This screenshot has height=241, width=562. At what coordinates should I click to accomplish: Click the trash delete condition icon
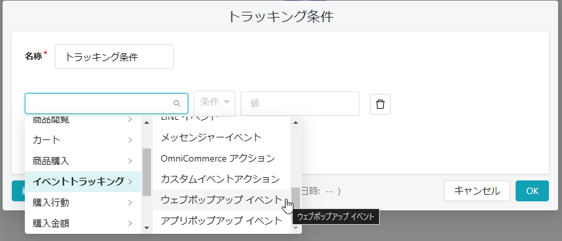[x=380, y=104]
